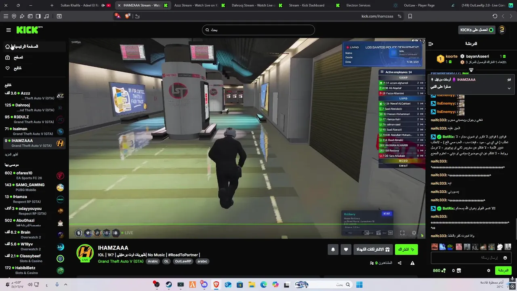Report the stream with warning triangle
The image size is (517, 291).
pos(412,263)
